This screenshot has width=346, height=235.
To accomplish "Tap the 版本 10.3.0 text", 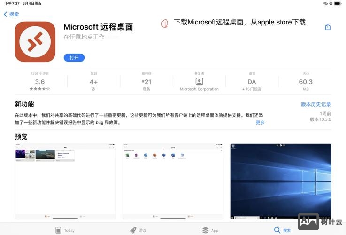I will pyautogui.click(x=320, y=119).
